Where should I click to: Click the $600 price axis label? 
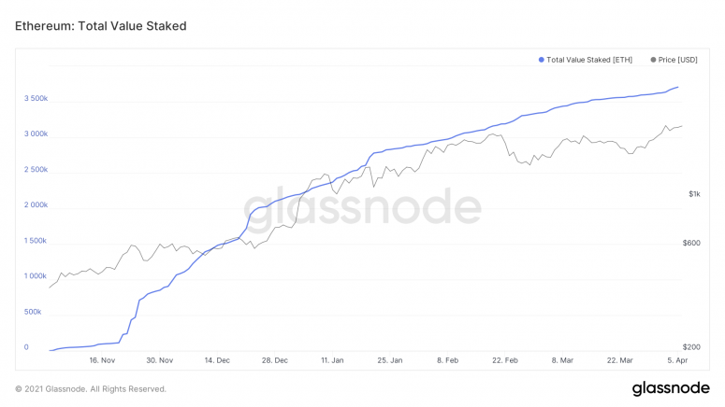[x=691, y=243]
